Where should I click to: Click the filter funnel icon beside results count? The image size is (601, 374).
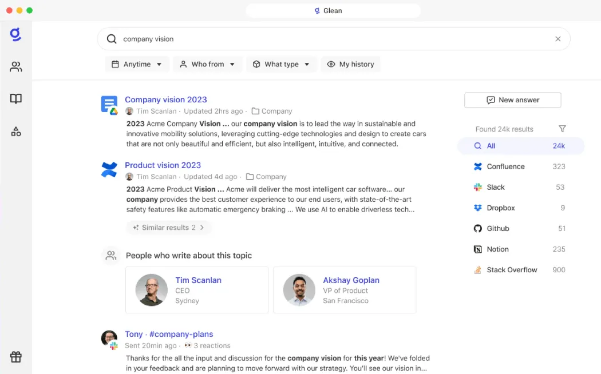pyautogui.click(x=562, y=129)
